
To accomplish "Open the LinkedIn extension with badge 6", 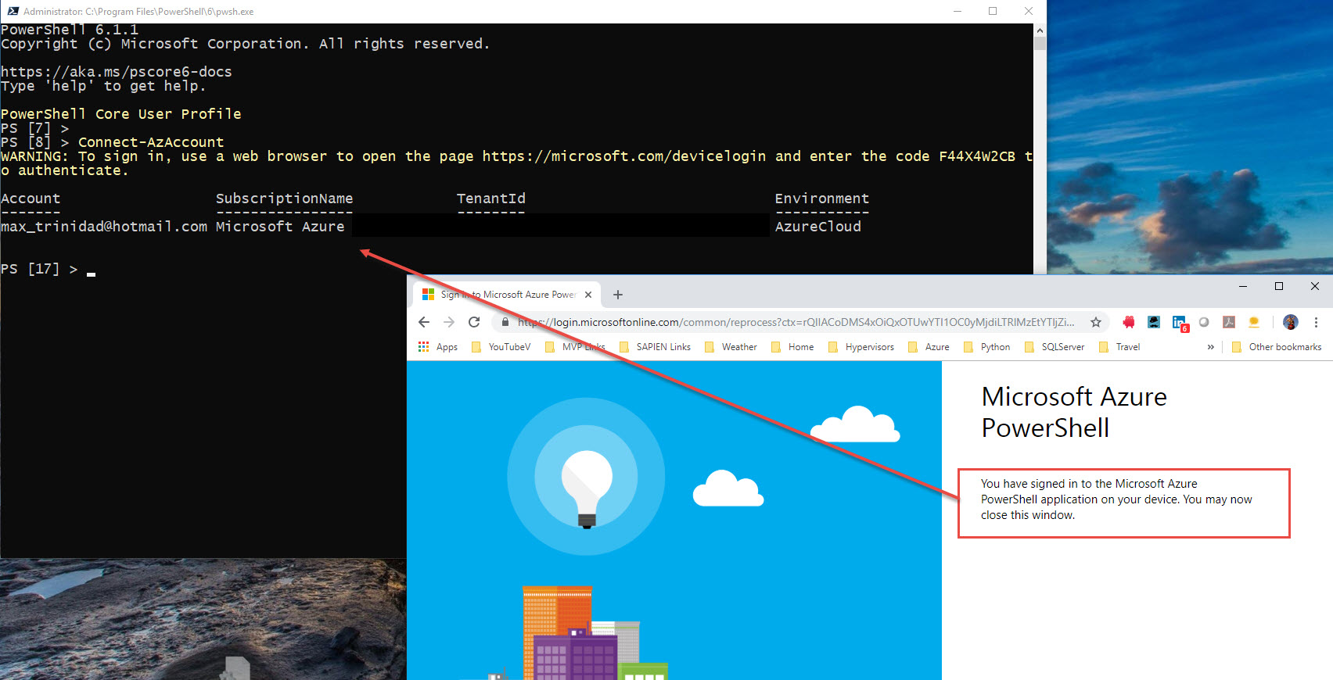I will [1180, 324].
